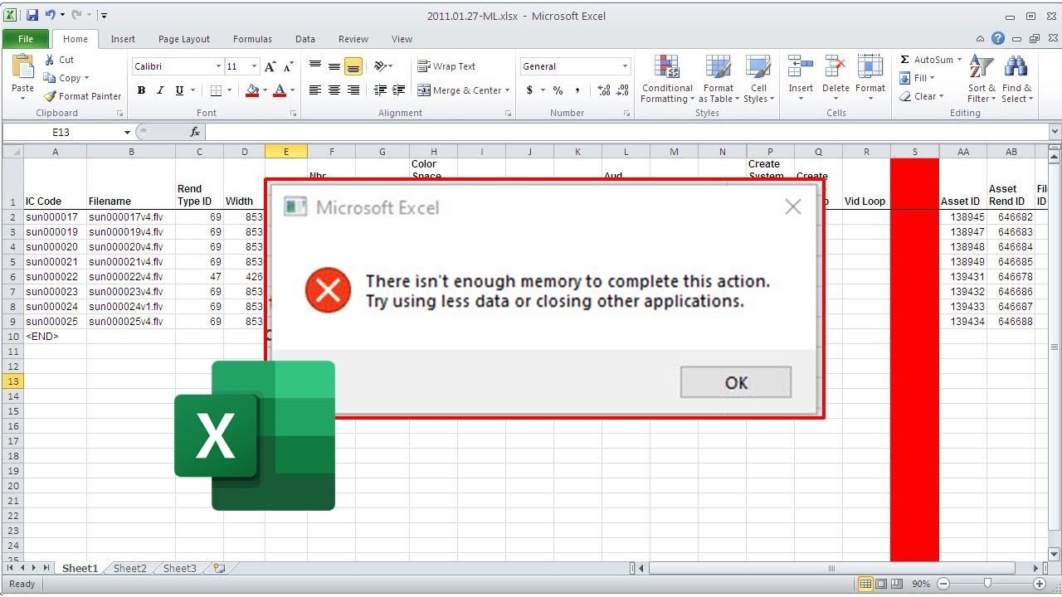The image size is (1062, 597).
Task: Switch to the Formulas ribbon tab
Action: tap(252, 39)
